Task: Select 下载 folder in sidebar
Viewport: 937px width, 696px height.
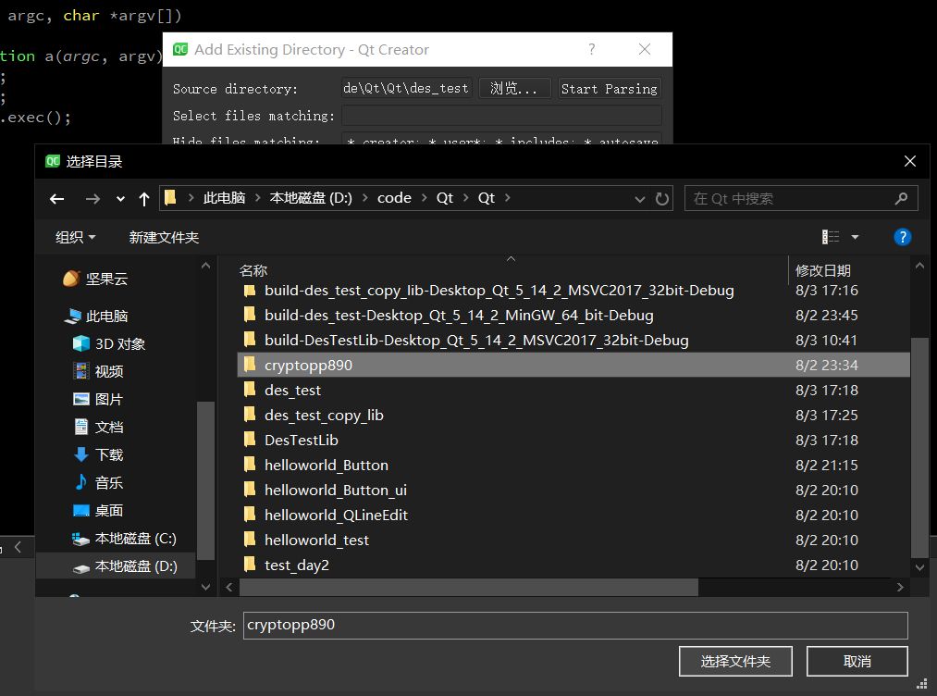Action: pos(108,454)
